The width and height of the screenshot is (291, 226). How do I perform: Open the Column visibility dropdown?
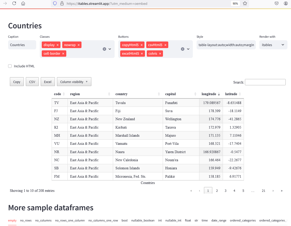tap(74, 82)
